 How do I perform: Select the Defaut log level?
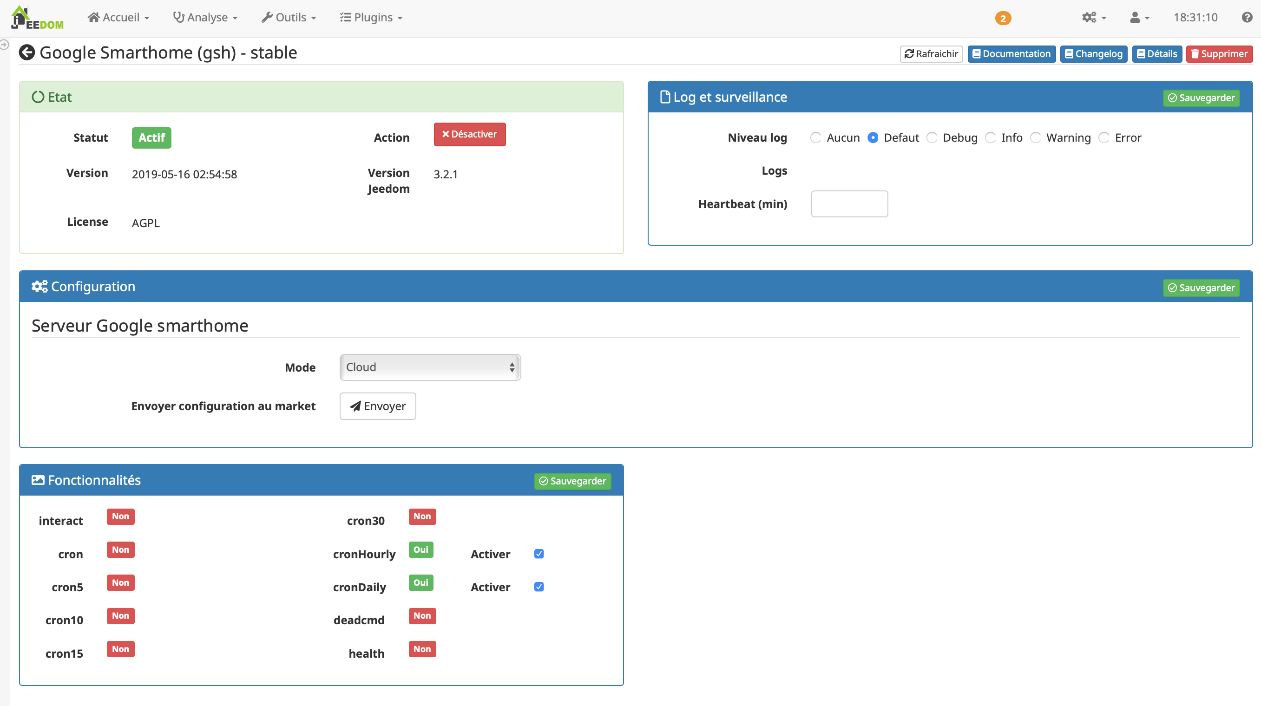click(x=873, y=138)
